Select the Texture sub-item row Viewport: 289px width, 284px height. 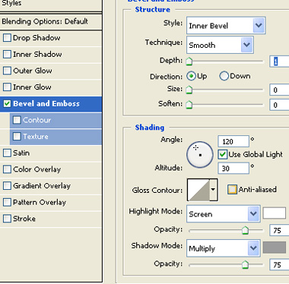56,137
